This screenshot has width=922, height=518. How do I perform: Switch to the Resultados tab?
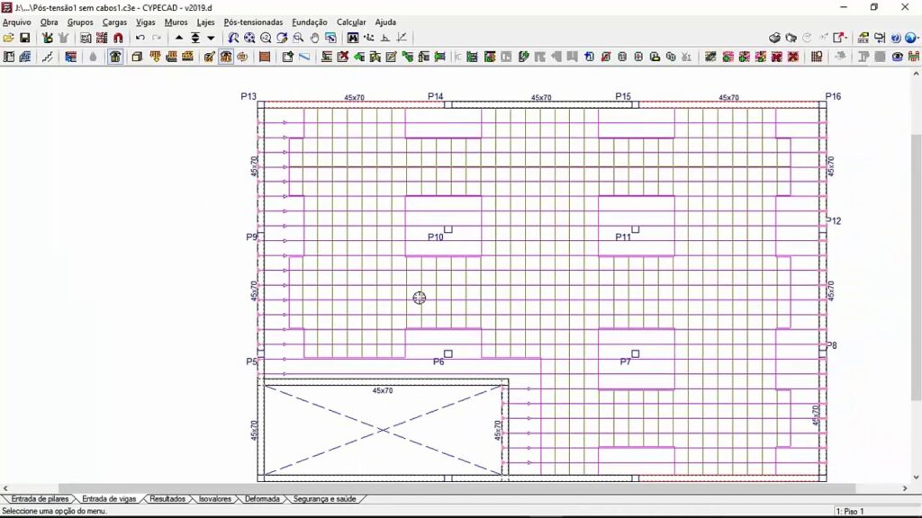coord(167,498)
